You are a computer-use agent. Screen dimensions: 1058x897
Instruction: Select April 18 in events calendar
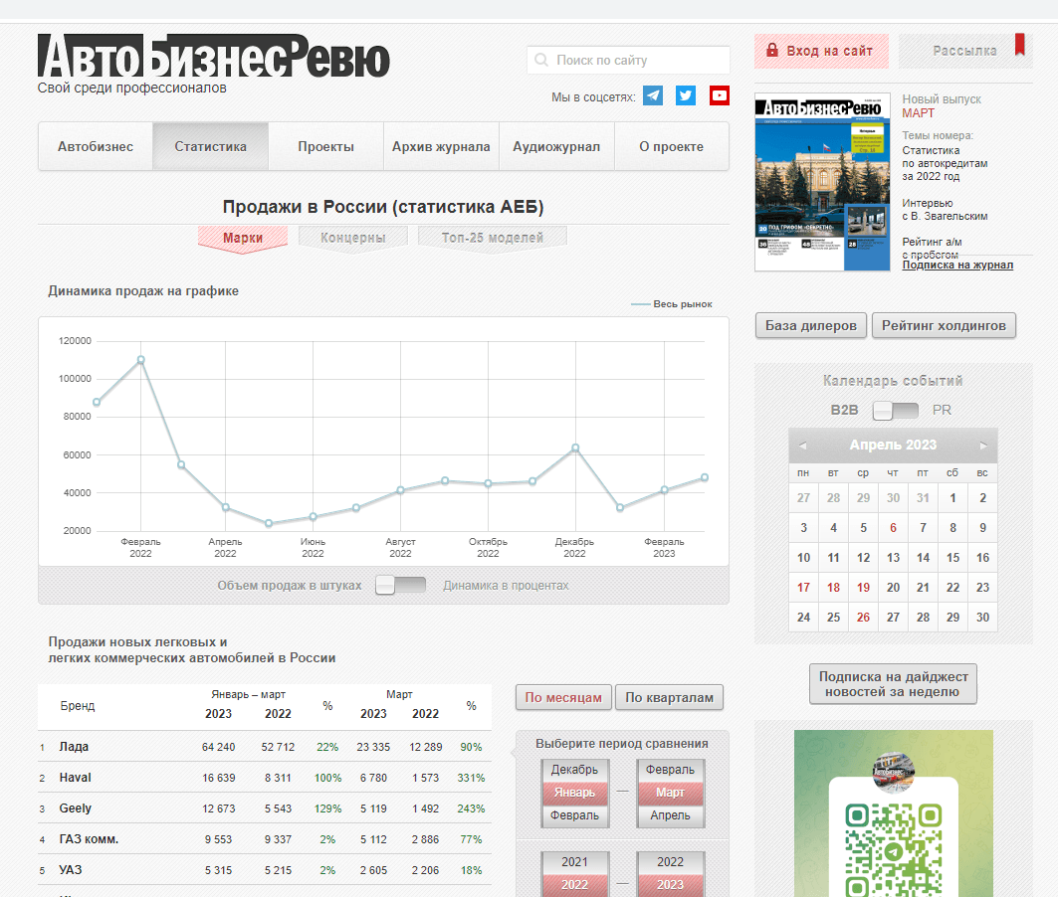(833, 587)
